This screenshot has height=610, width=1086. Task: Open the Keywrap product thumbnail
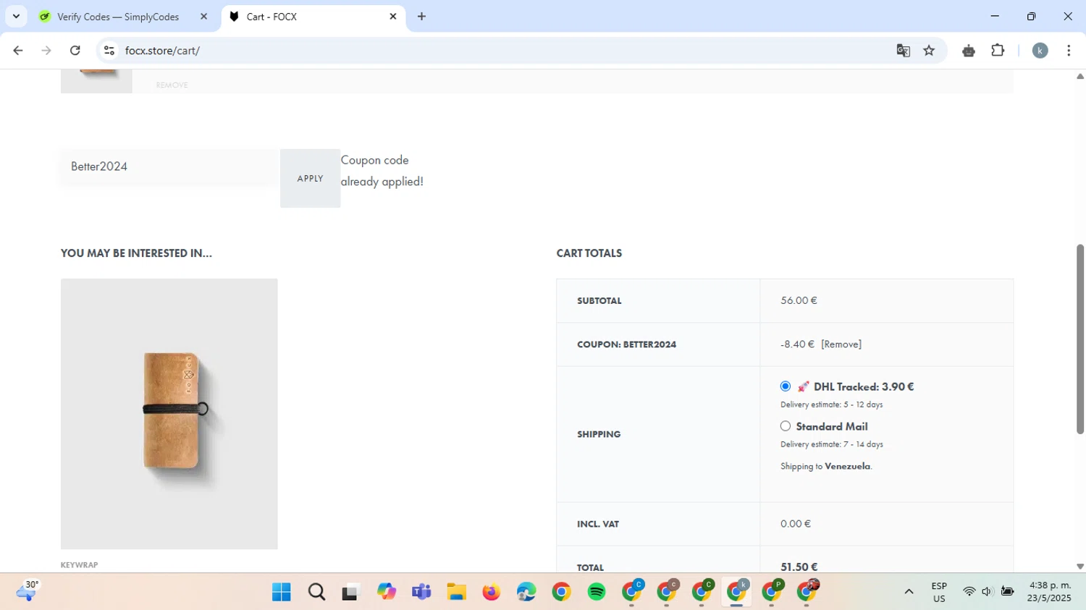[x=169, y=414]
